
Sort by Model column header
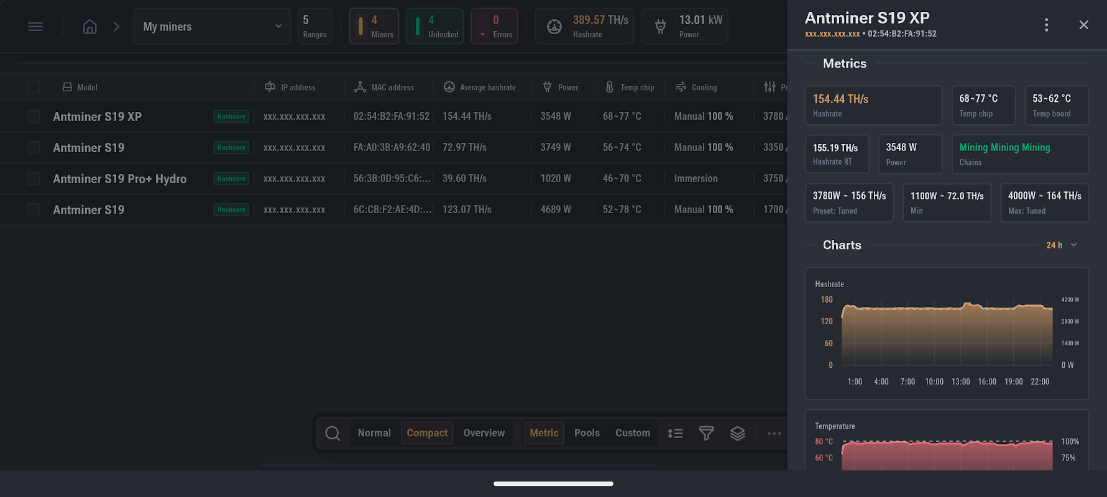click(87, 88)
